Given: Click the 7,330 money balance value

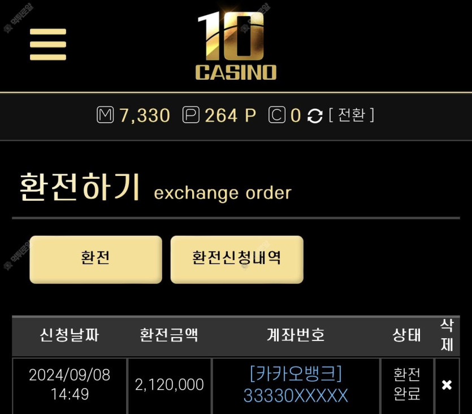Looking at the screenshot, I should [x=145, y=115].
